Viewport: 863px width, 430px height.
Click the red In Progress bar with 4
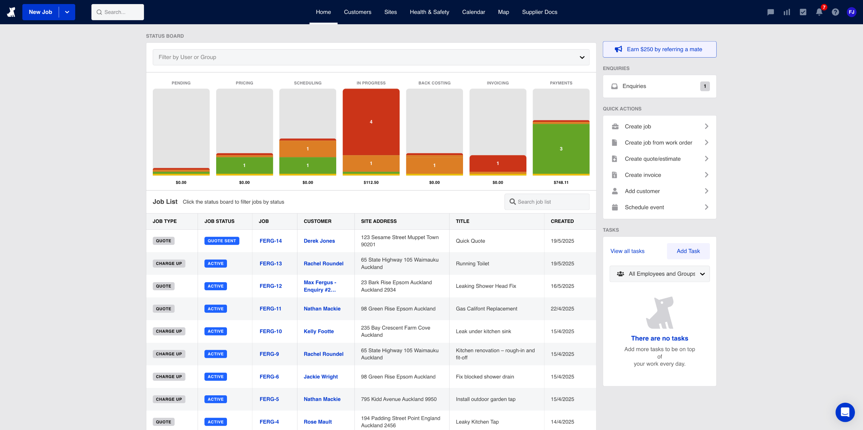[x=371, y=122]
